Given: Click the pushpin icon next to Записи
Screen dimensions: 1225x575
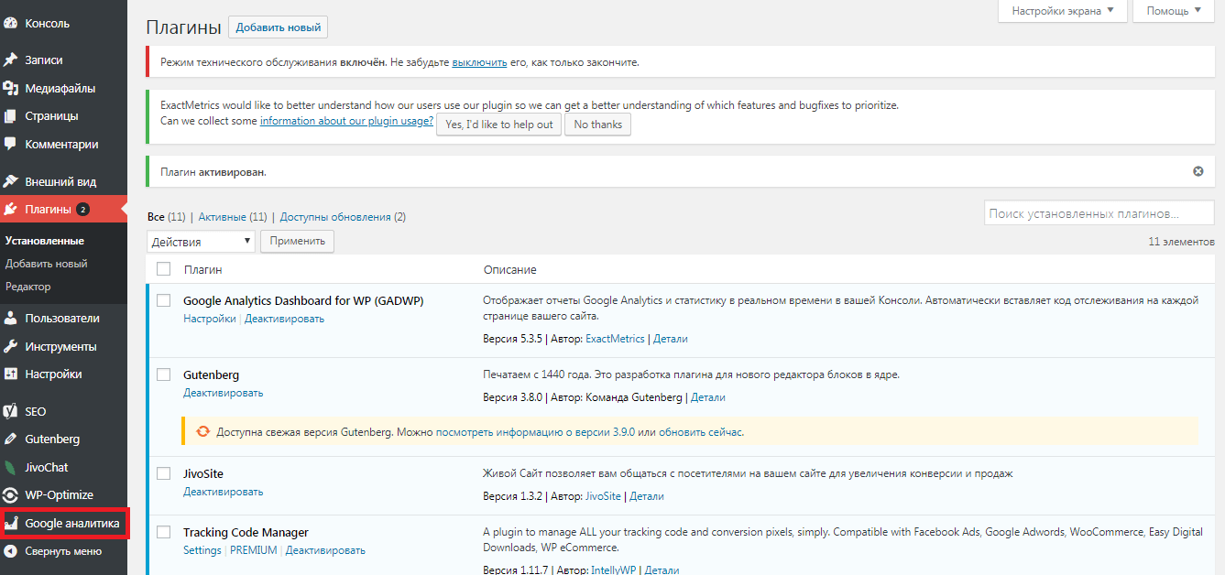Looking at the screenshot, I should tap(11, 60).
